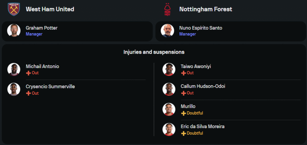Click Murillo's yellow doubtful cross icon

[x=184, y=113]
